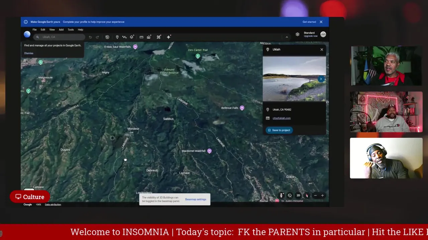Click the Ukiah, CA 95482 address
Screen dimensions: 428x240
click(x=282, y=110)
